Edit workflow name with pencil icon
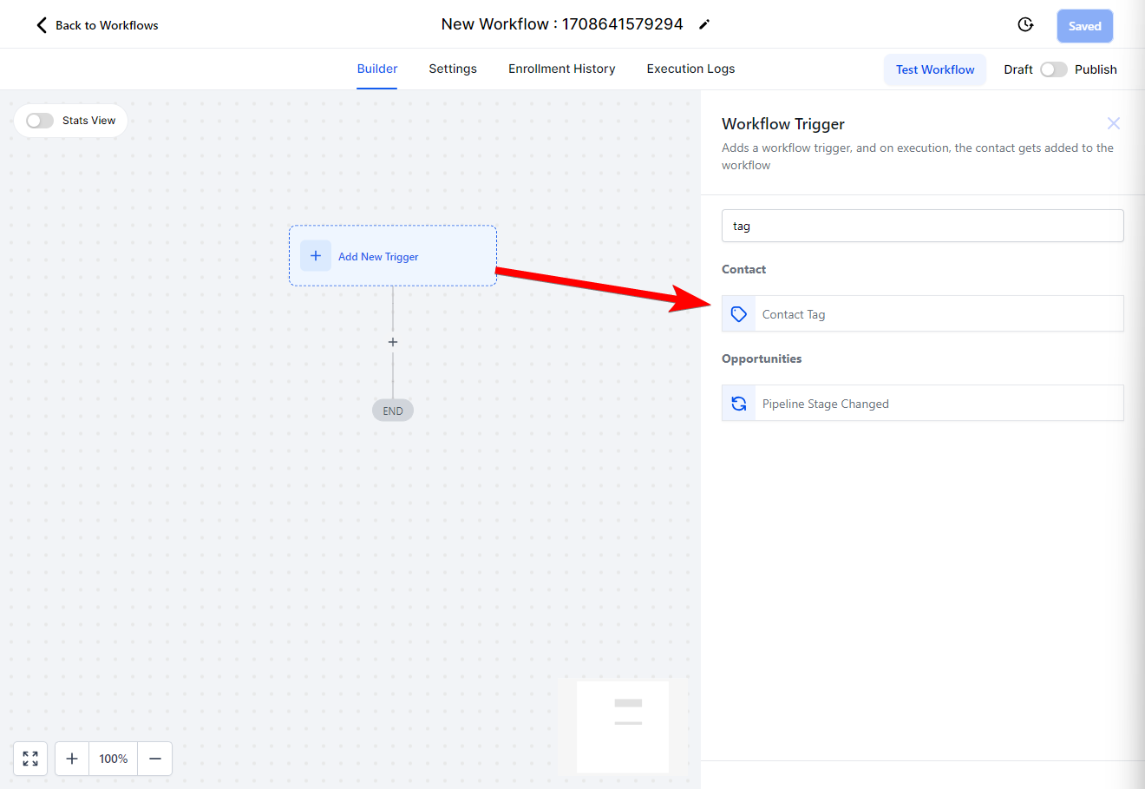Viewport: 1145px width, 789px height. (x=704, y=24)
